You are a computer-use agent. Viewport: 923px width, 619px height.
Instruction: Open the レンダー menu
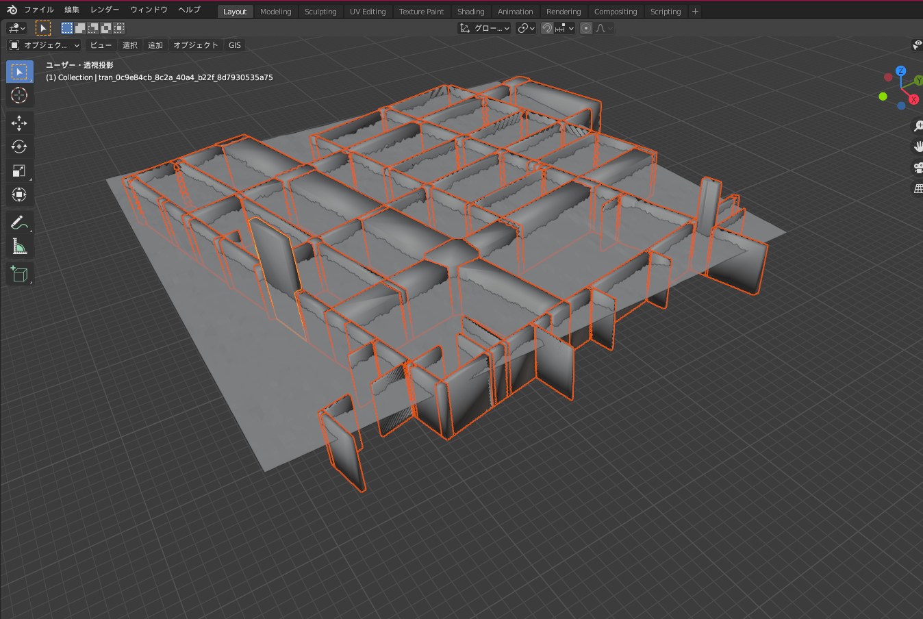(105, 10)
